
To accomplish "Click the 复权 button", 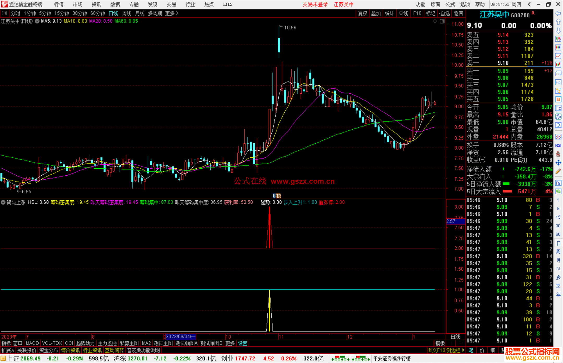I will click(x=362, y=13).
